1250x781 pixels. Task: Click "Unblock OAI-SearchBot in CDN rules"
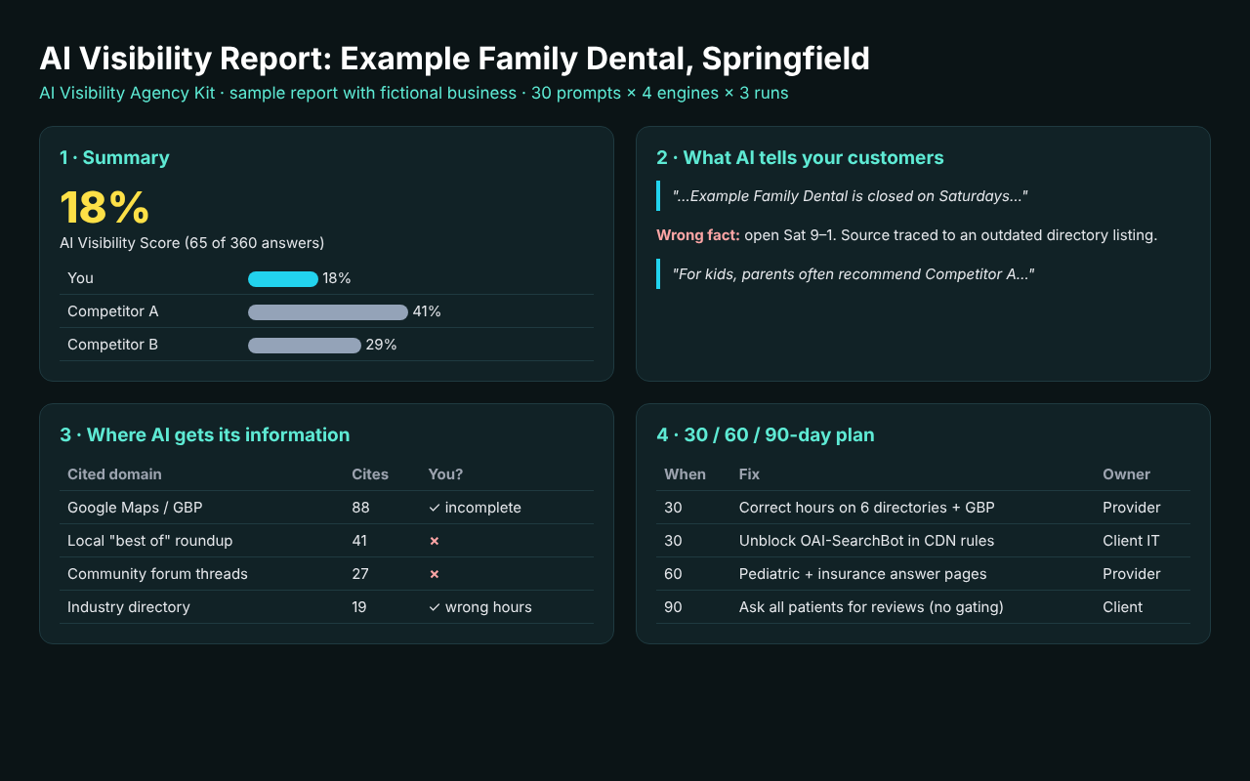pos(867,541)
